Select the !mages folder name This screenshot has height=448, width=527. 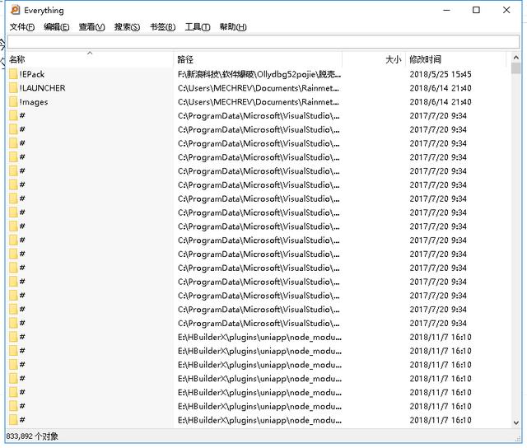tap(34, 102)
